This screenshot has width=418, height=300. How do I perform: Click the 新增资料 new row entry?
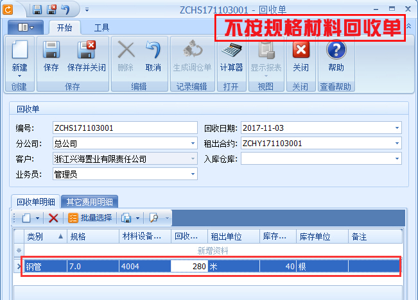point(212,251)
